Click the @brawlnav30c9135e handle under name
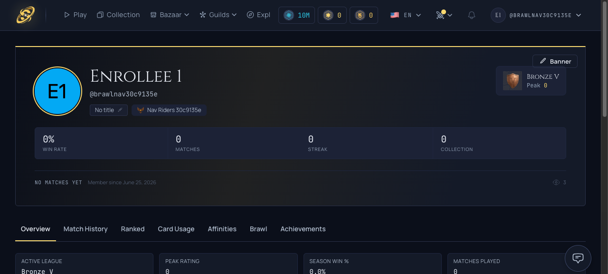 click(123, 94)
